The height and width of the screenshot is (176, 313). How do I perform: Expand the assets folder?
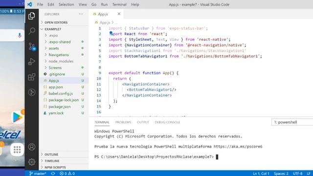pyautogui.click(x=64, y=48)
